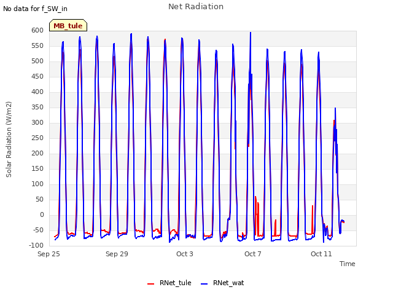Click the 400 y-axis tick label
The image size is (393, 295).
click(x=37, y=92)
